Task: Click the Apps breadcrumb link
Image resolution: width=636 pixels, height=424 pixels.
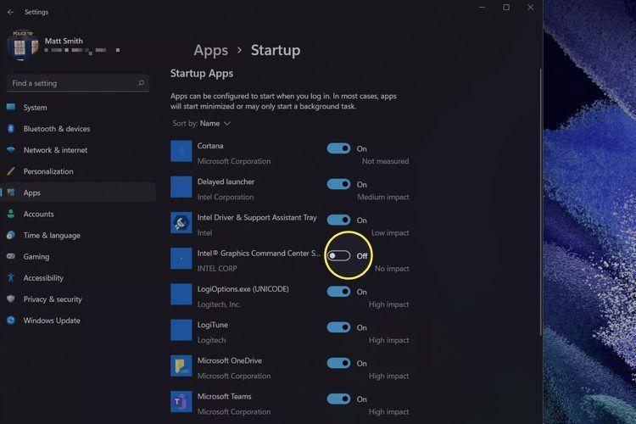Action: coord(210,50)
